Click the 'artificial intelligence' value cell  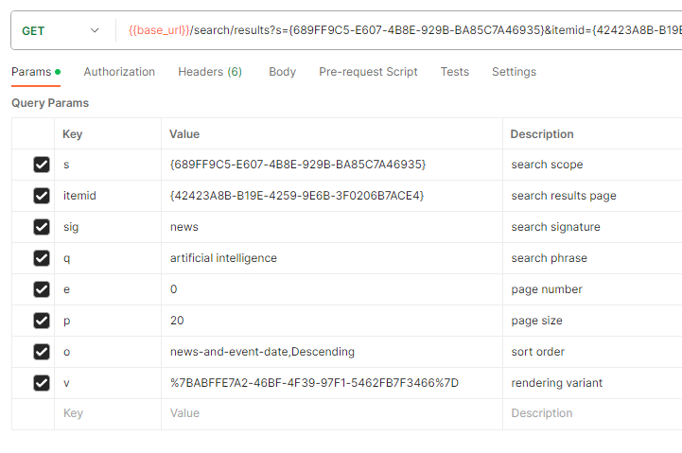coord(224,258)
